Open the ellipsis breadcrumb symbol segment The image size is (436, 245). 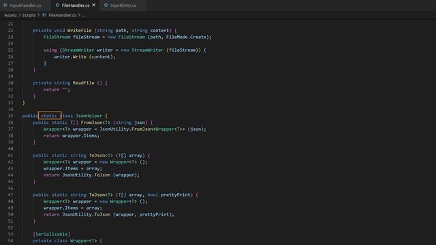83,15
